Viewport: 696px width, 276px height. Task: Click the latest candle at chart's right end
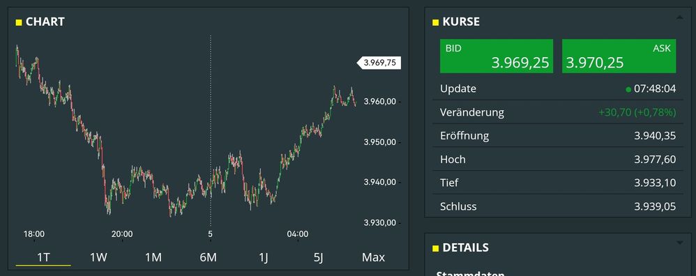click(355, 103)
